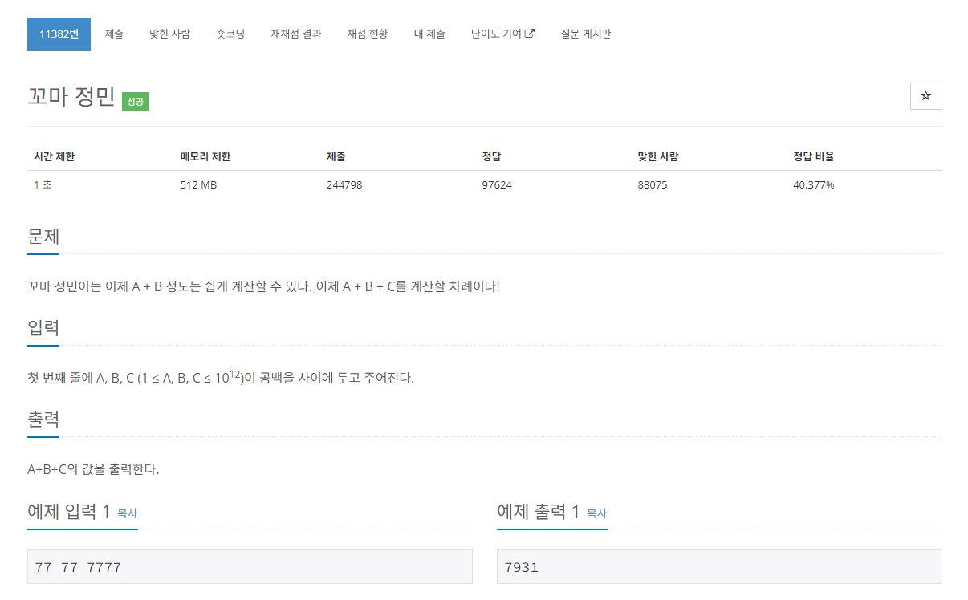The height and width of the screenshot is (600, 968).
Task: Click the star icon to bookmark the problem
Action: point(925,96)
